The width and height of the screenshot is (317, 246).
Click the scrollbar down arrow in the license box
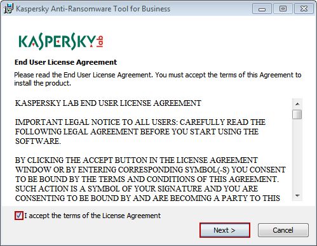297,196
